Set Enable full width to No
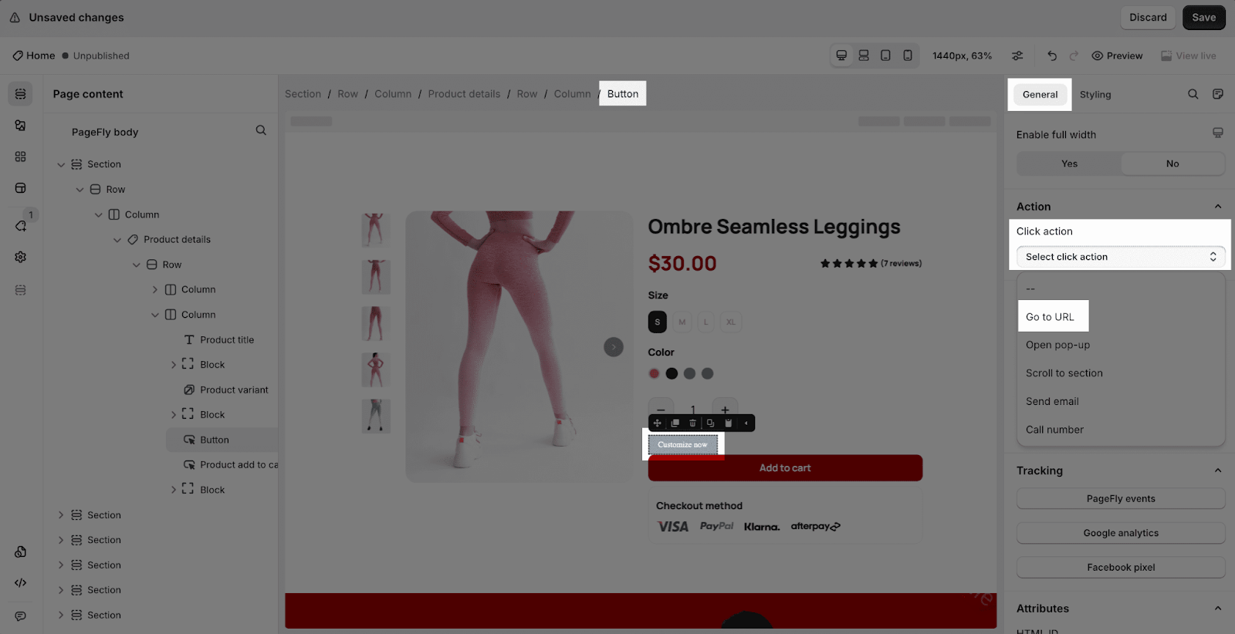The image size is (1235, 634). click(1172, 164)
